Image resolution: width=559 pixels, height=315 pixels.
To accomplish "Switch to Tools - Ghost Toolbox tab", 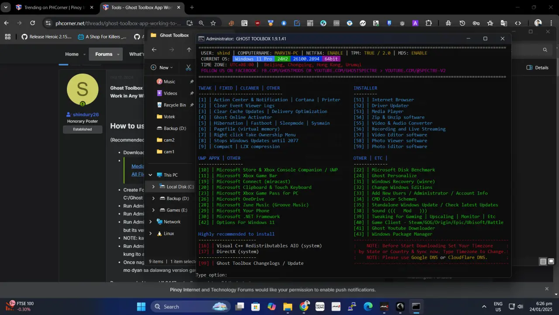I will pyautogui.click(x=142, y=7).
